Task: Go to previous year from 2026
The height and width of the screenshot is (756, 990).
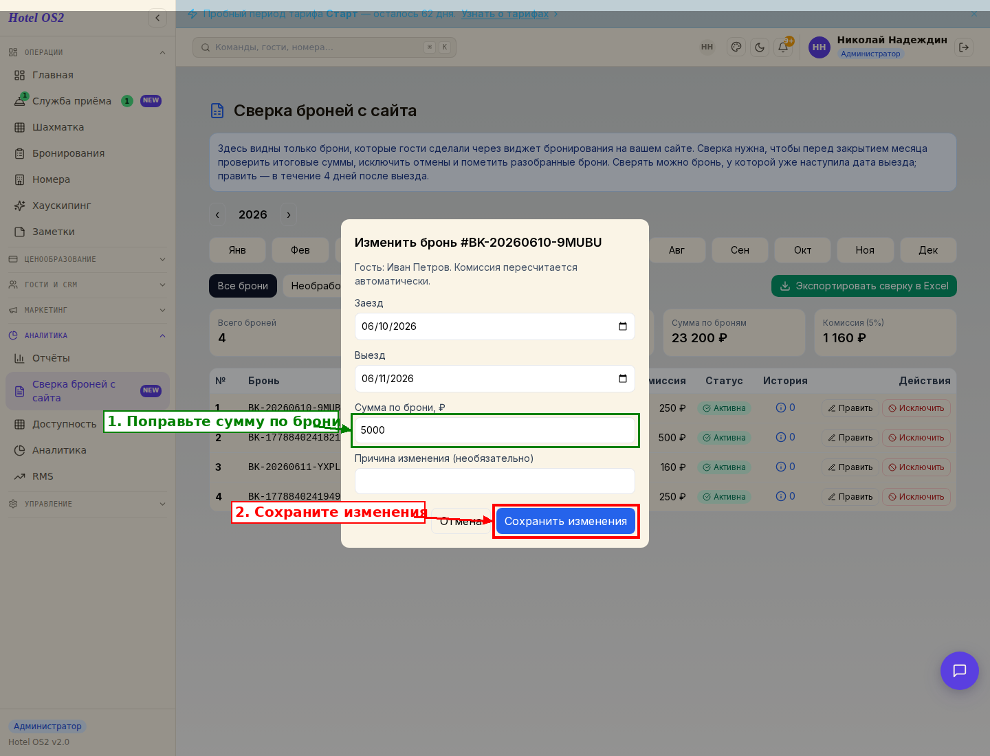Action: [217, 214]
